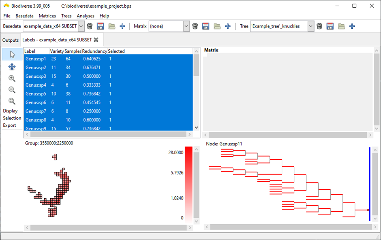The image size is (381, 240).
Task: Select the Genus:sp8 label row
Action: (x=108, y=120)
